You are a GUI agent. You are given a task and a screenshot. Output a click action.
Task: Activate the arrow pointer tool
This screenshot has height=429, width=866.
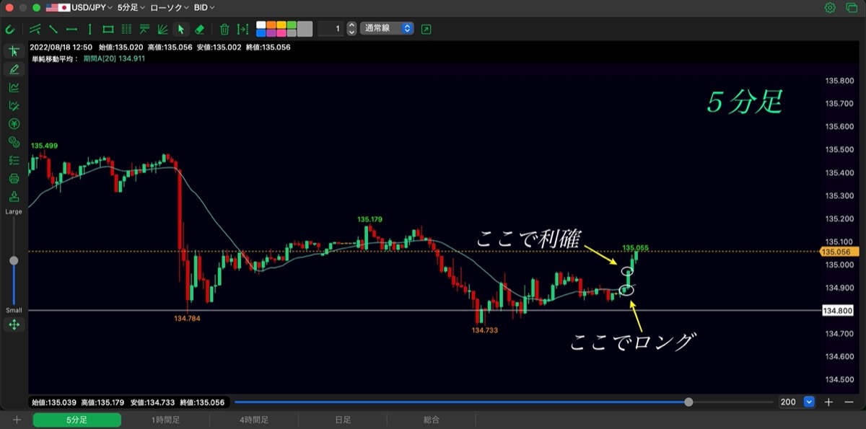(181, 29)
